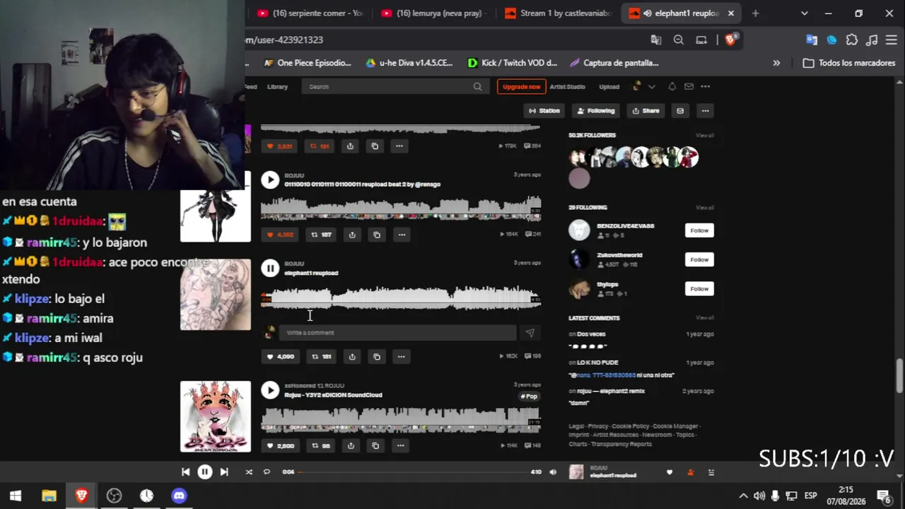Screen dimensions: 905x509
Task: Follow BENZOLIVE4EVA88
Action: 699,230
